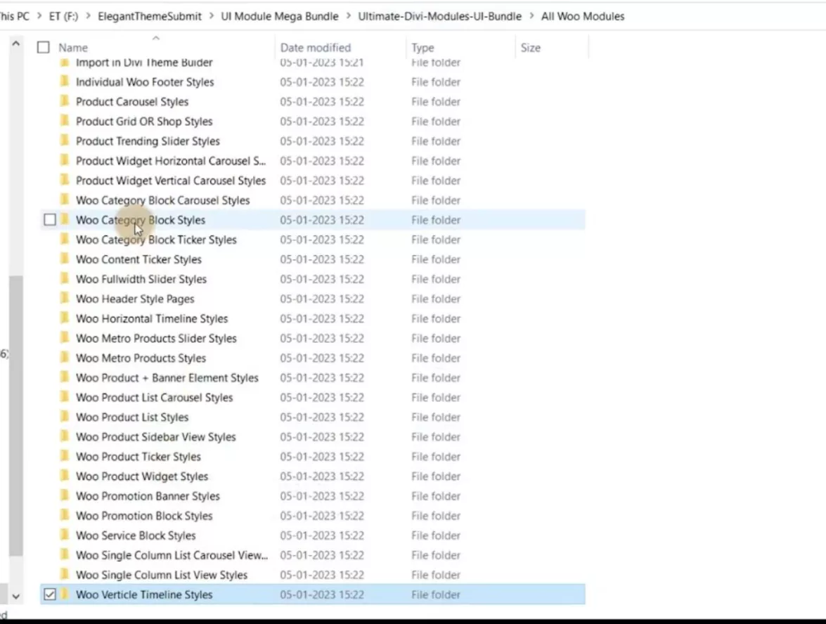
Task: Go to Ultimate-Divi-Modules-UI-Bundle breadcrumb
Action: pyautogui.click(x=440, y=16)
